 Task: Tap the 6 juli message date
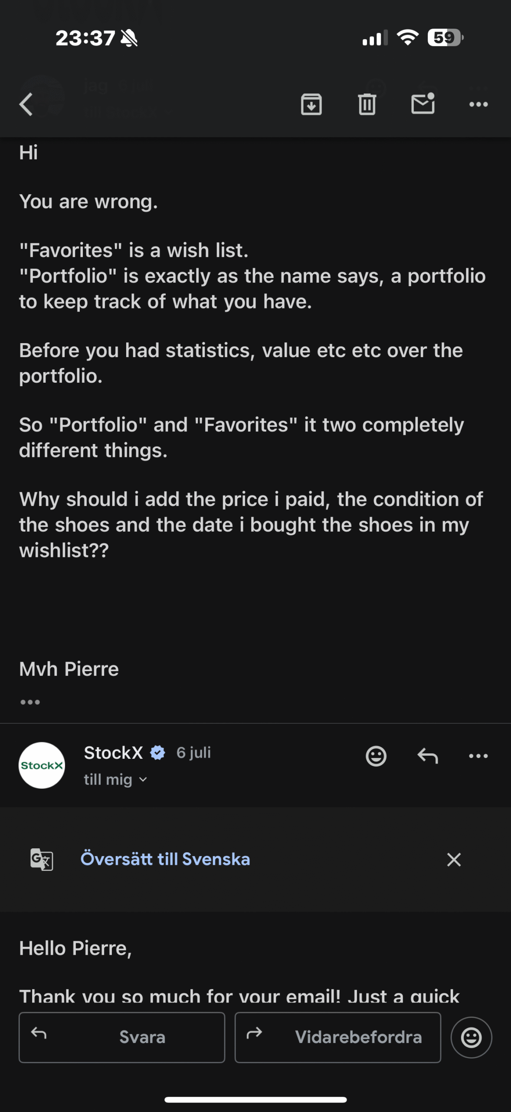coord(193,753)
